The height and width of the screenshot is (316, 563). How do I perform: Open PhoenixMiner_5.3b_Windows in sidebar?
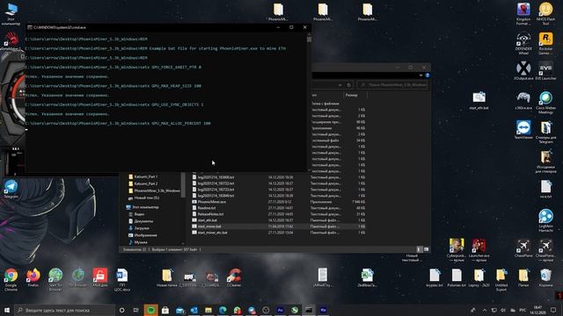coord(155,190)
